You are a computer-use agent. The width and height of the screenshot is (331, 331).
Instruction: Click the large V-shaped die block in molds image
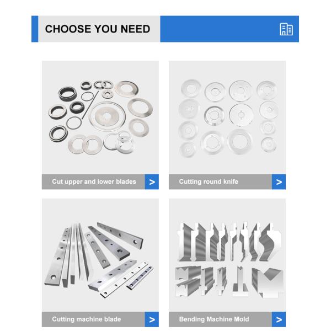point(270,283)
